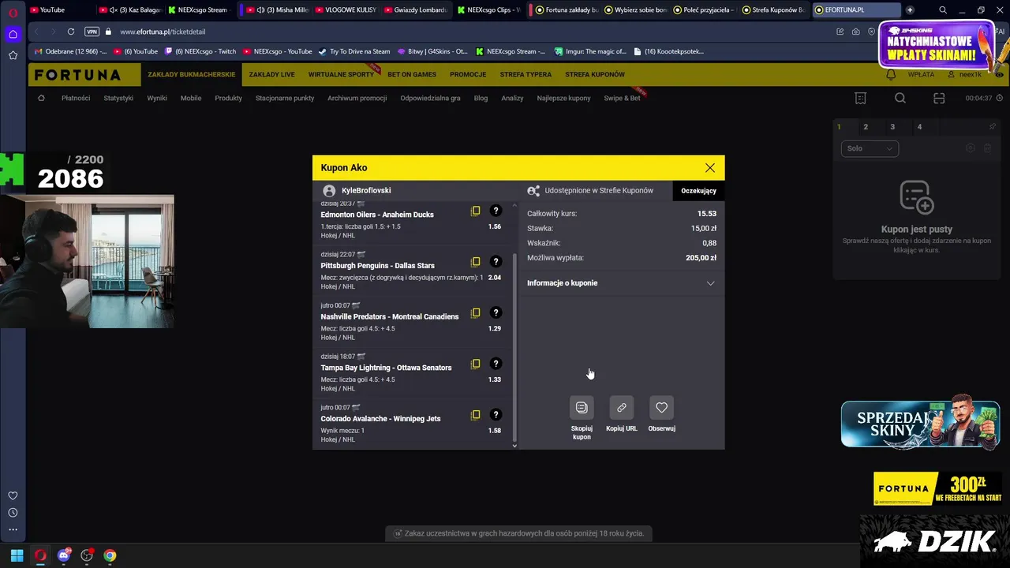1010x568 pixels.
Task: Expand Informacje o kuponie section
Action: click(x=621, y=283)
